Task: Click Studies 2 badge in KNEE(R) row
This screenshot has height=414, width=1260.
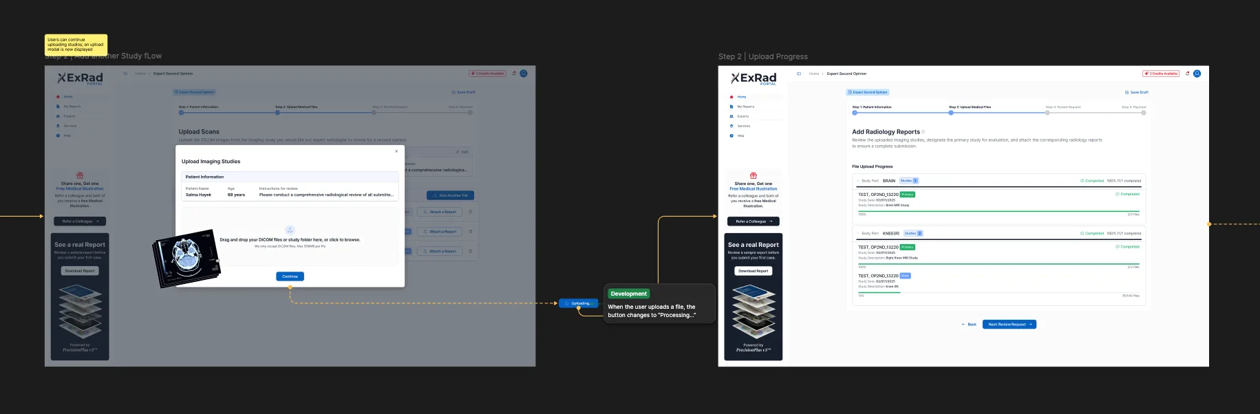Action: (913, 233)
